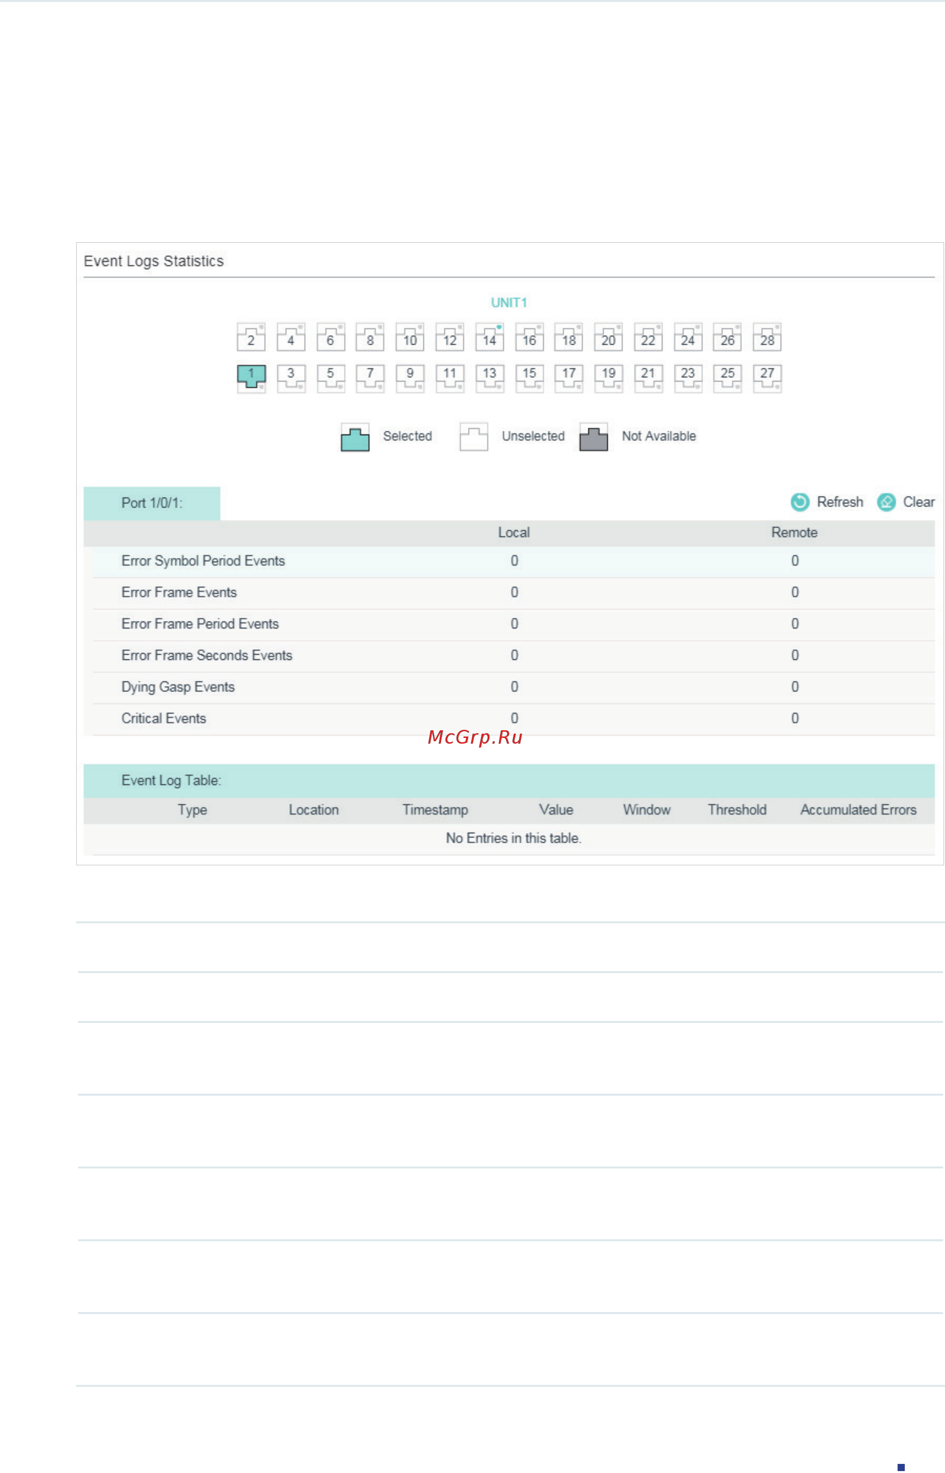Click the Accumulated Errors column header

[858, 810]
